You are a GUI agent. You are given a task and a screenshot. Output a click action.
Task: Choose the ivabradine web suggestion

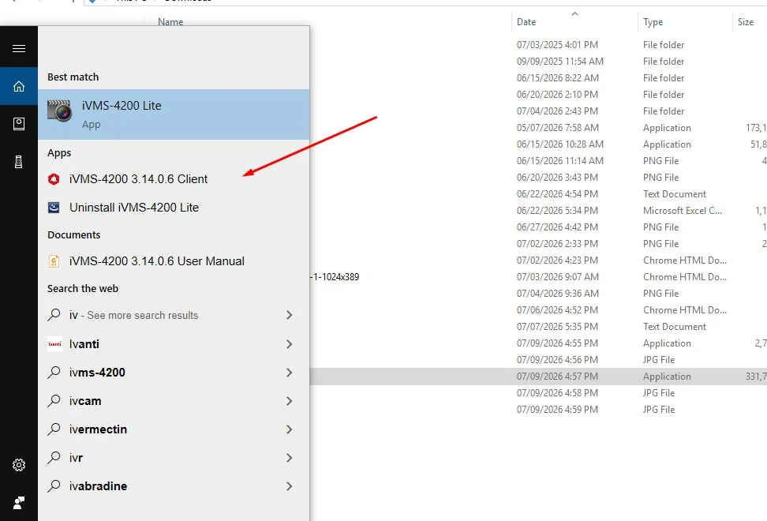[174, 485]
